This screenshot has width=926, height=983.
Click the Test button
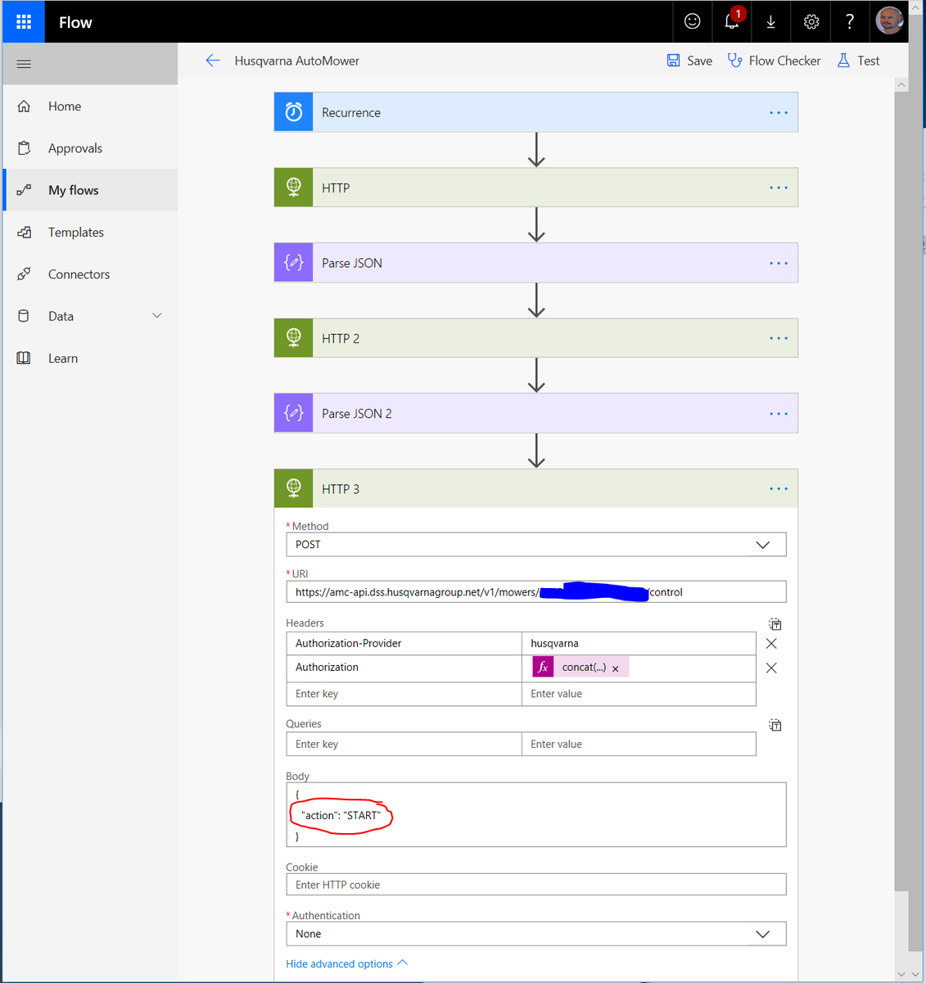858,61
